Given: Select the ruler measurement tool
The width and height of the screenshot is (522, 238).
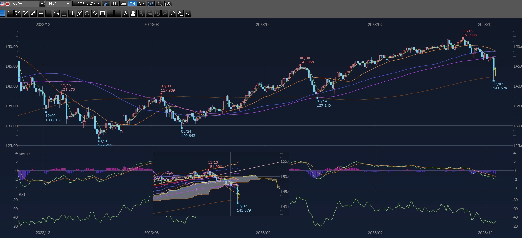Looking at the screenshot, I should (x=33, y=13).
